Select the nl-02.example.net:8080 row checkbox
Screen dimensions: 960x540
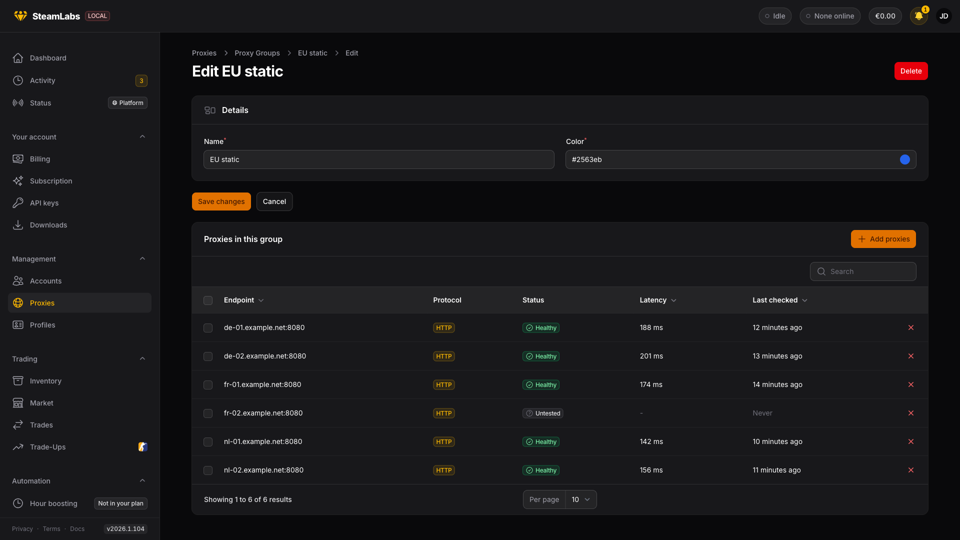pos(208,470)
